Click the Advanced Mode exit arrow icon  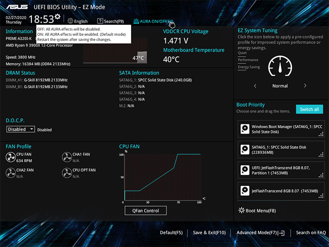click(281, 233)
